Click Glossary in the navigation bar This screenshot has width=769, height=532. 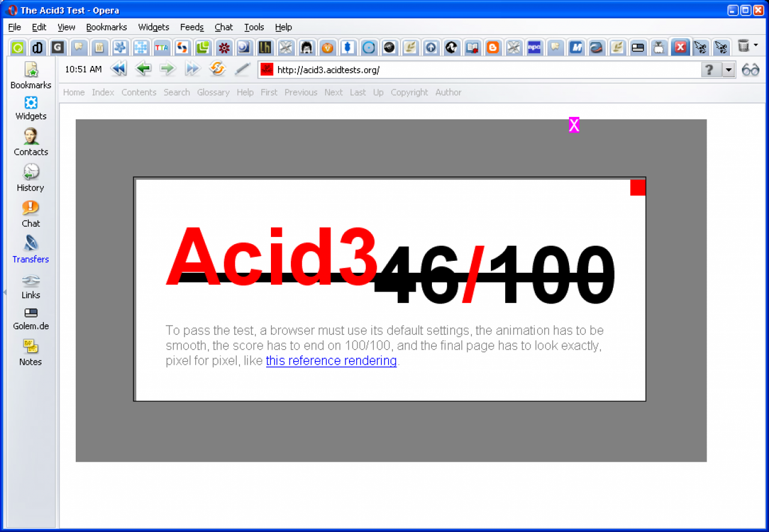(x=213, y=92)
